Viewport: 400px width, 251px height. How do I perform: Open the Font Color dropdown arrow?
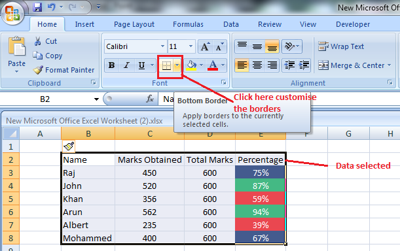pos(223,65)
